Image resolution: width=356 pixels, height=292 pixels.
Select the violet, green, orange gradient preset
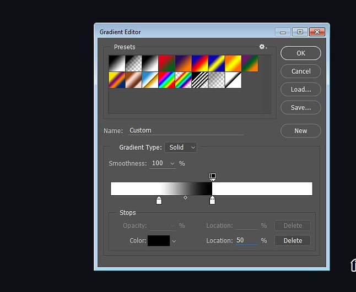tap(250, 63)
